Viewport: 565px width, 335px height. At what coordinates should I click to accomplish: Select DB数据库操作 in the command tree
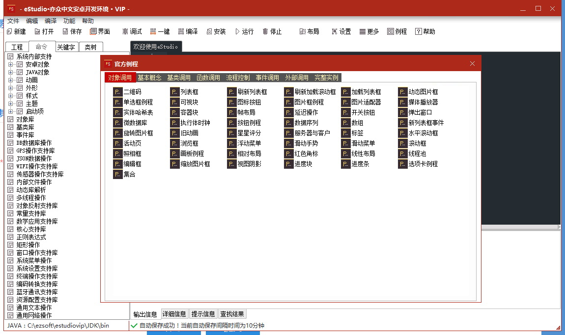pos(34,143)
